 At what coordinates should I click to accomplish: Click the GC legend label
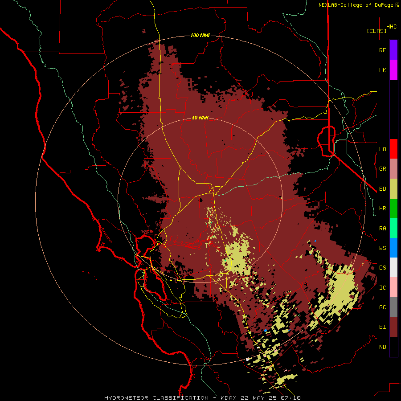(x=382, y=307)
